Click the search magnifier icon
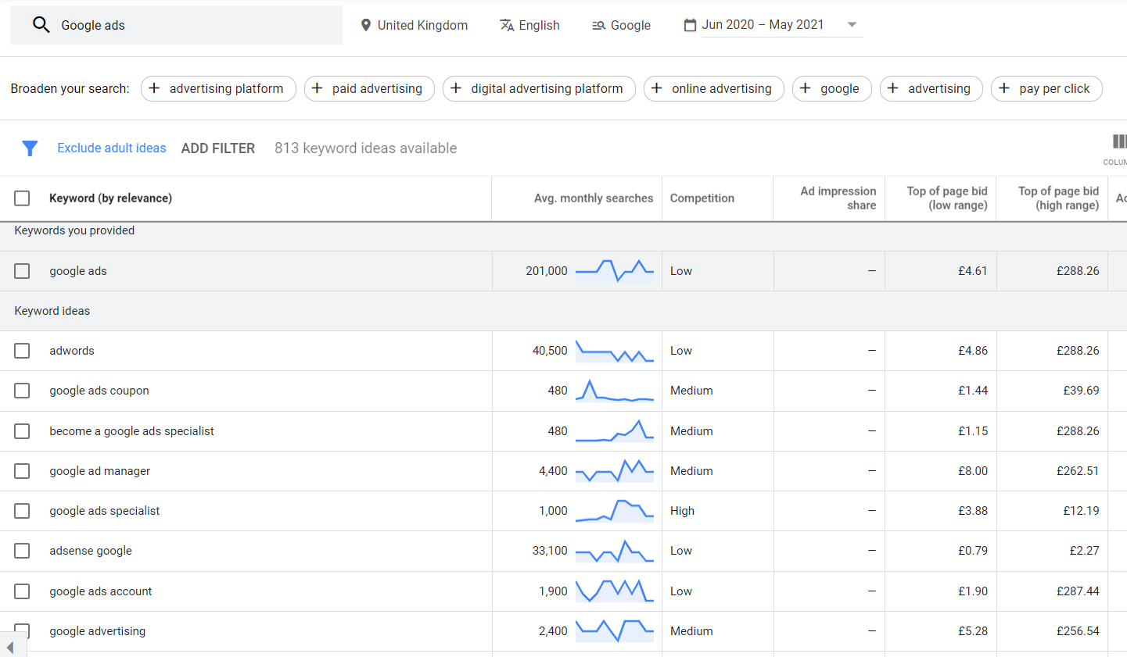The image size is (1127, 657). pos(41,25)
